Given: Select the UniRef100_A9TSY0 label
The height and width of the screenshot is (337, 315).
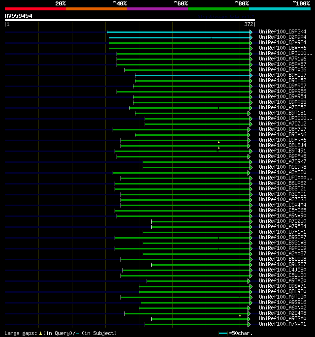Looking at the screenshot, I should 283,319.
